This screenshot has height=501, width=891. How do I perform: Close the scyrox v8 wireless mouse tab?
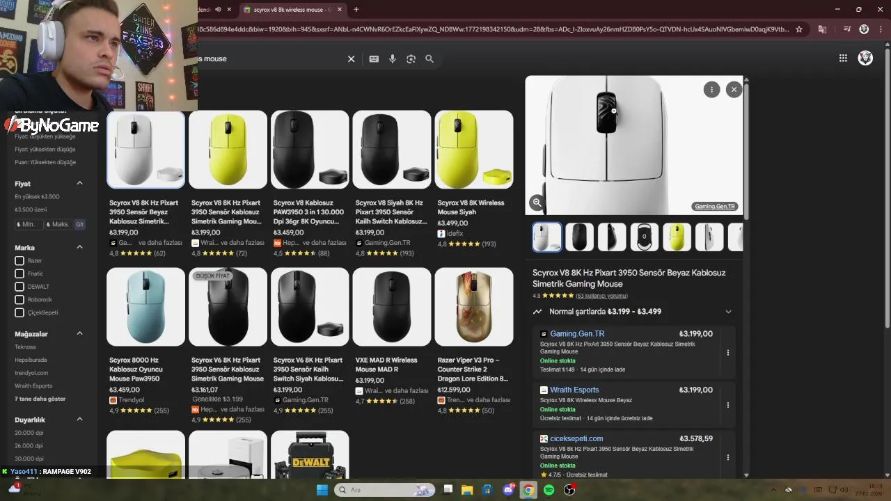click(339, 10)
